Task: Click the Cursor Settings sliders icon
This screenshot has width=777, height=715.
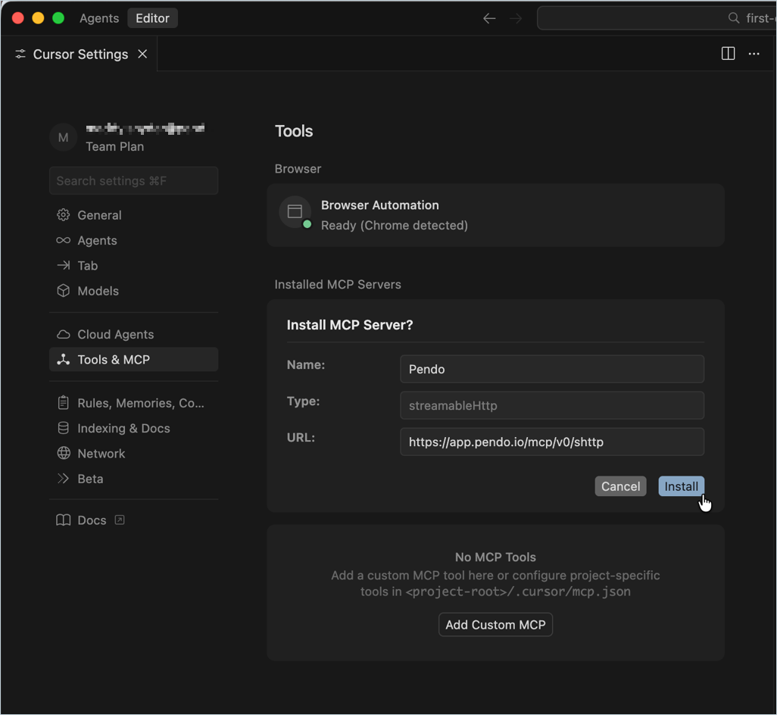Action: coord(20,54)
